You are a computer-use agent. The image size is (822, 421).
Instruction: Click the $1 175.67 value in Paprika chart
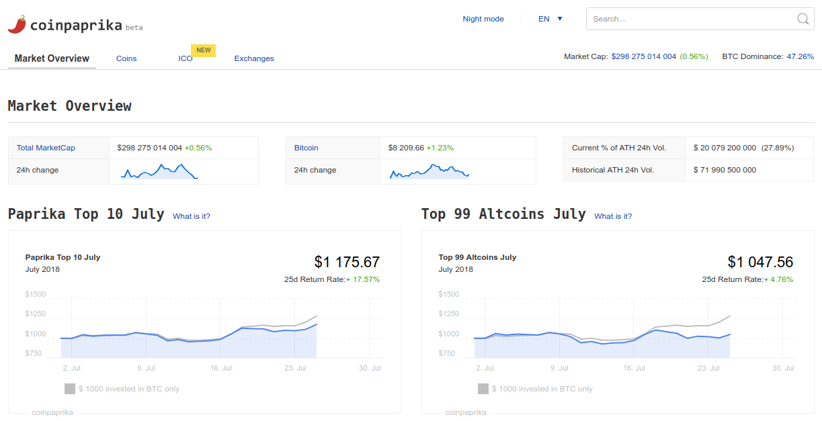(347, 262)
